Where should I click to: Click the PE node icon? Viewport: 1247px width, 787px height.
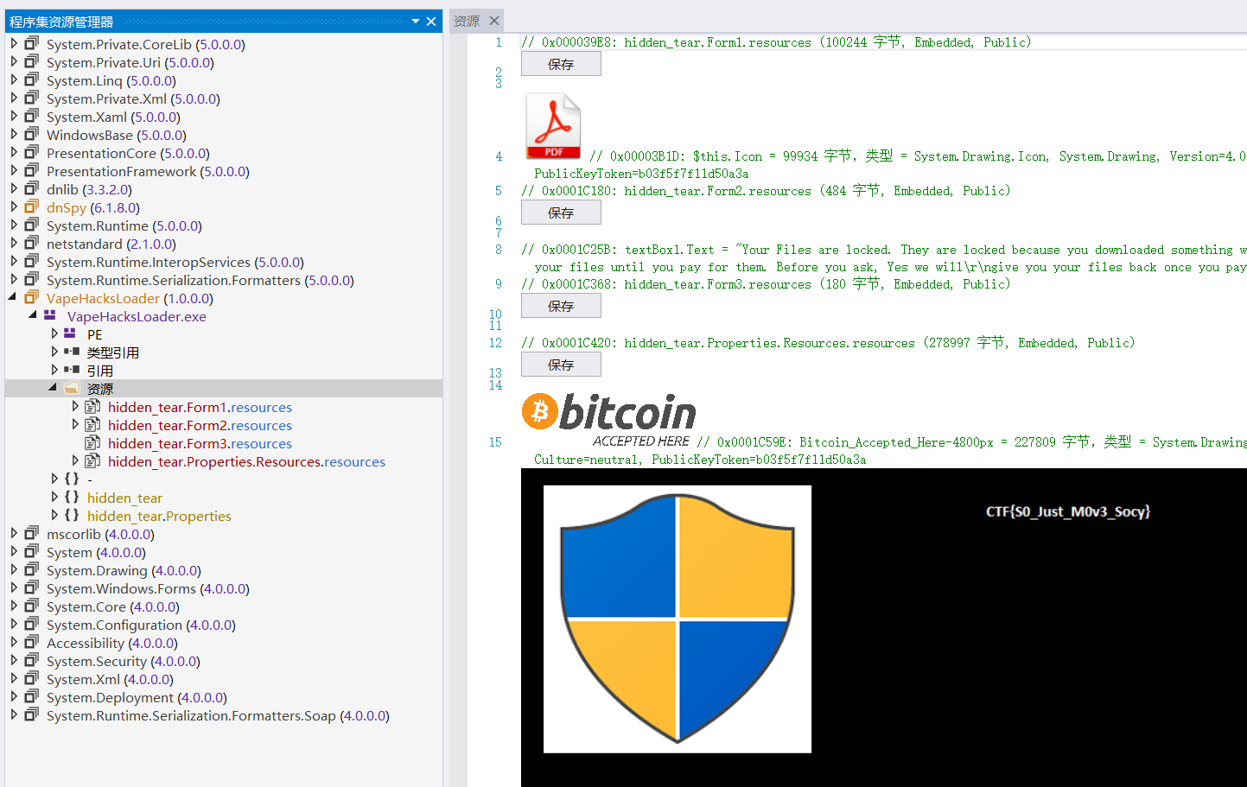pyautogui.click(x=70, y=333)
